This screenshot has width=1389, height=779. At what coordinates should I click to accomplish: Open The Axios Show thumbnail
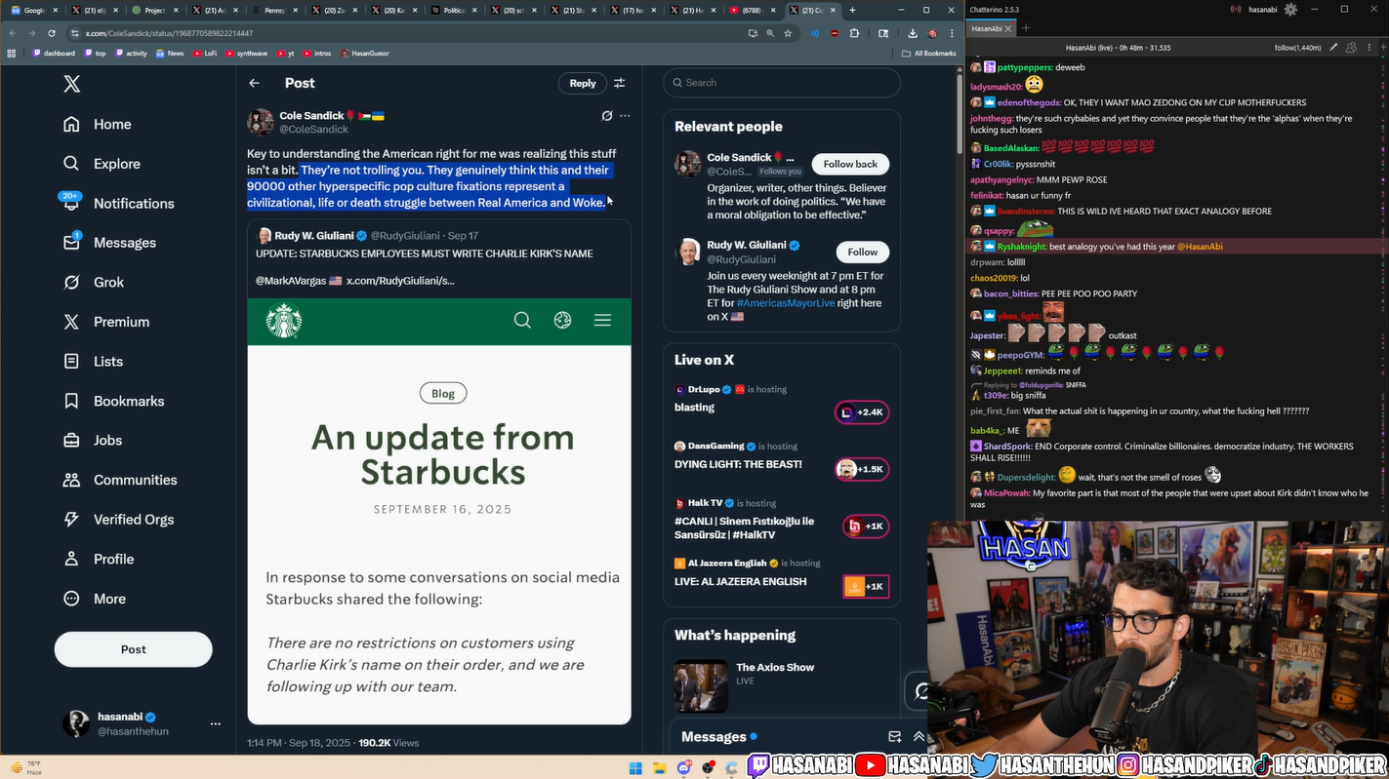click(x=701, y=686)
